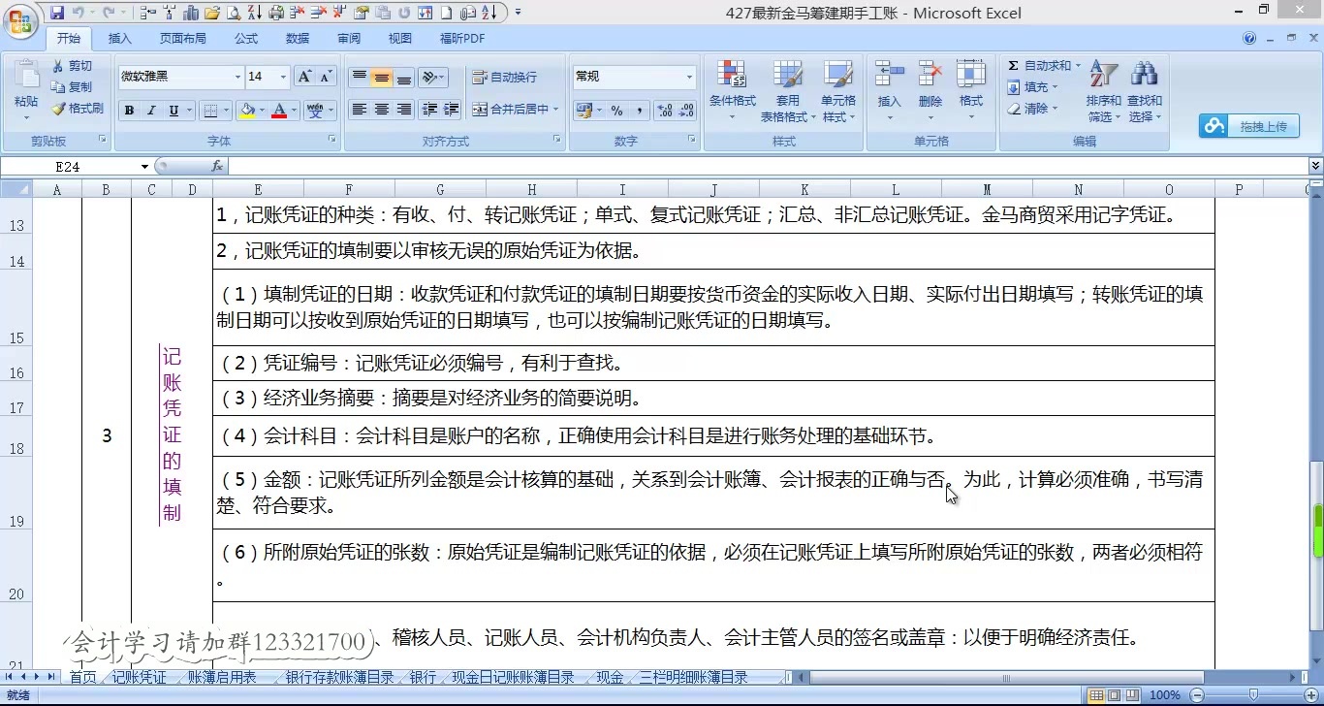This screenshot has width=1324, height=706.
Task: Decrease indent in alignment group
Action: click(429, 110)
